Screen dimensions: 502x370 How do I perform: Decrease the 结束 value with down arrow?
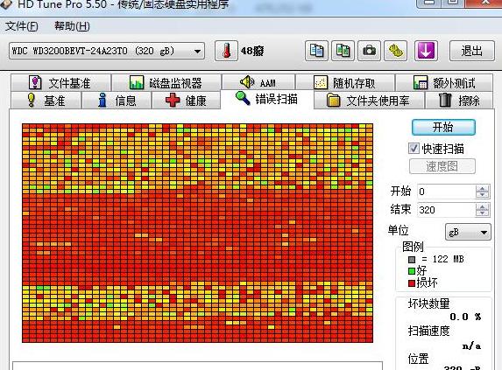click(x=482, y=213)
